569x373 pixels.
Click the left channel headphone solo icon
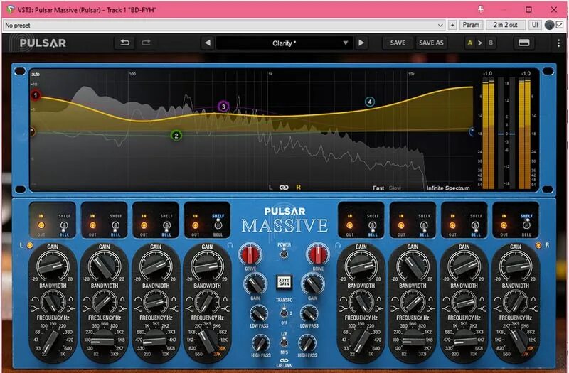pyautogui.click(x=230, y=245)
